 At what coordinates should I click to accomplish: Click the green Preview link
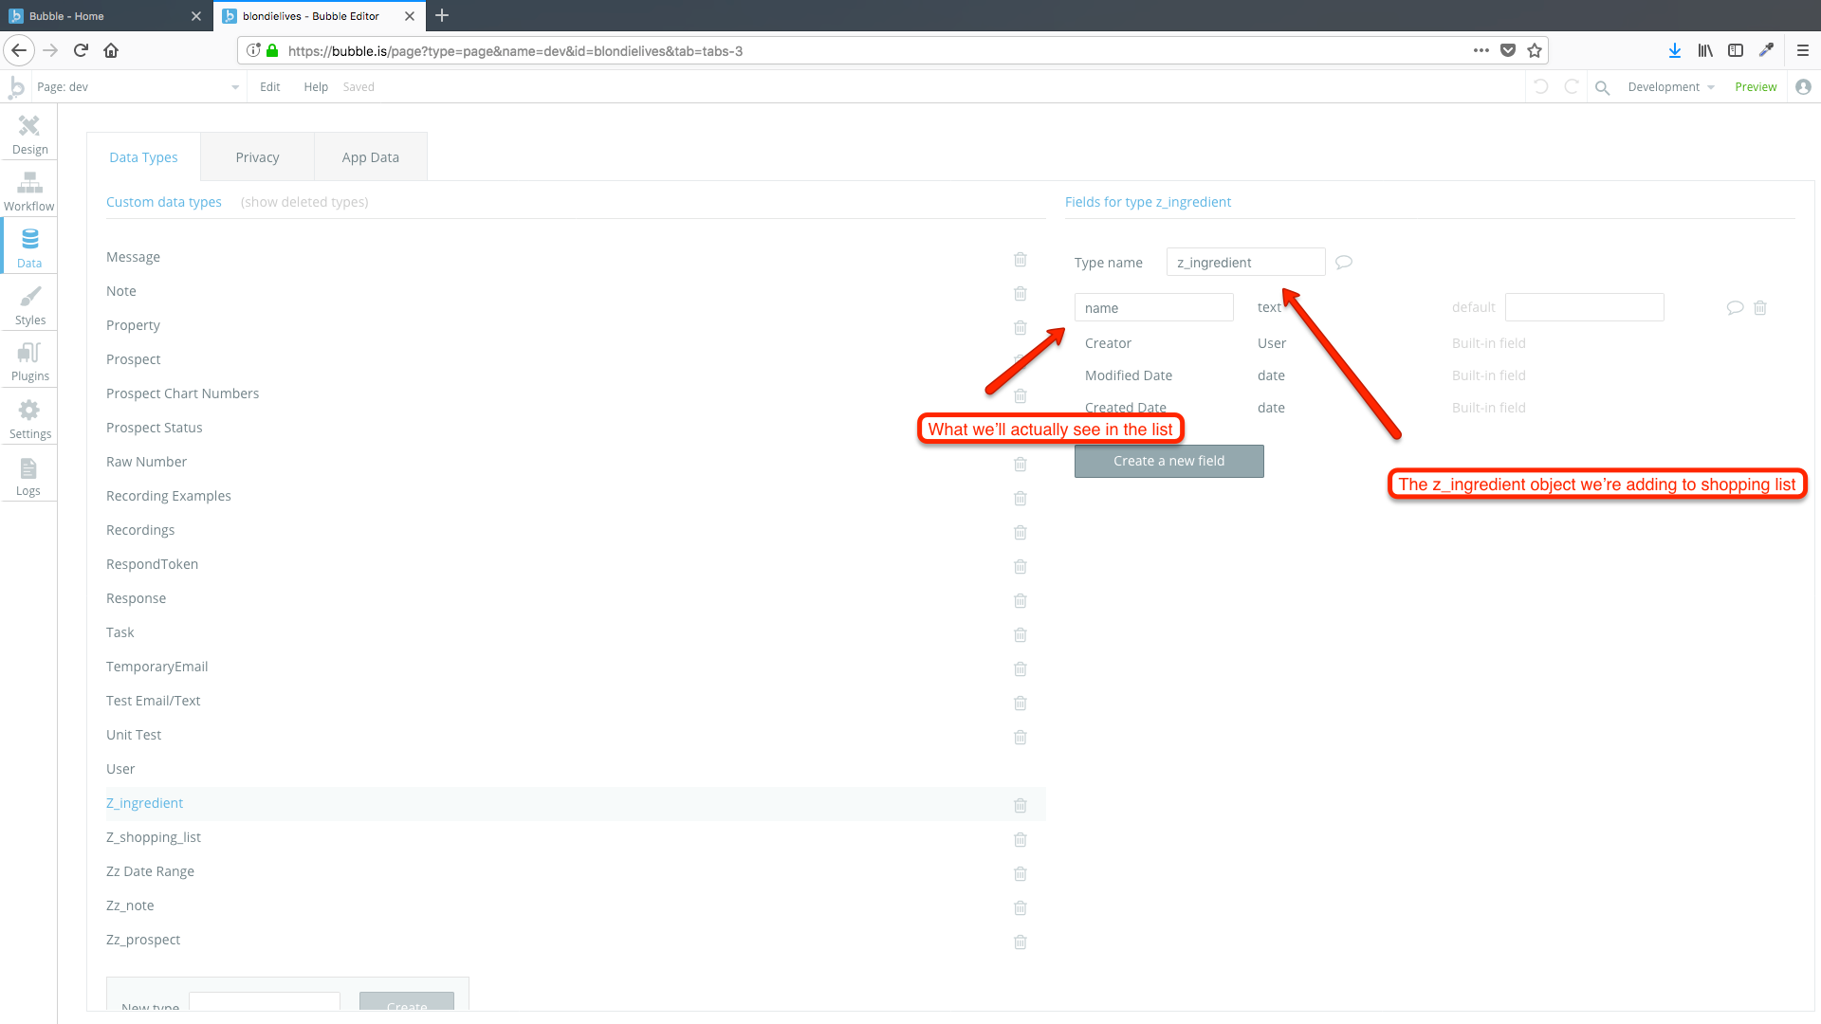click(1756, 87)
